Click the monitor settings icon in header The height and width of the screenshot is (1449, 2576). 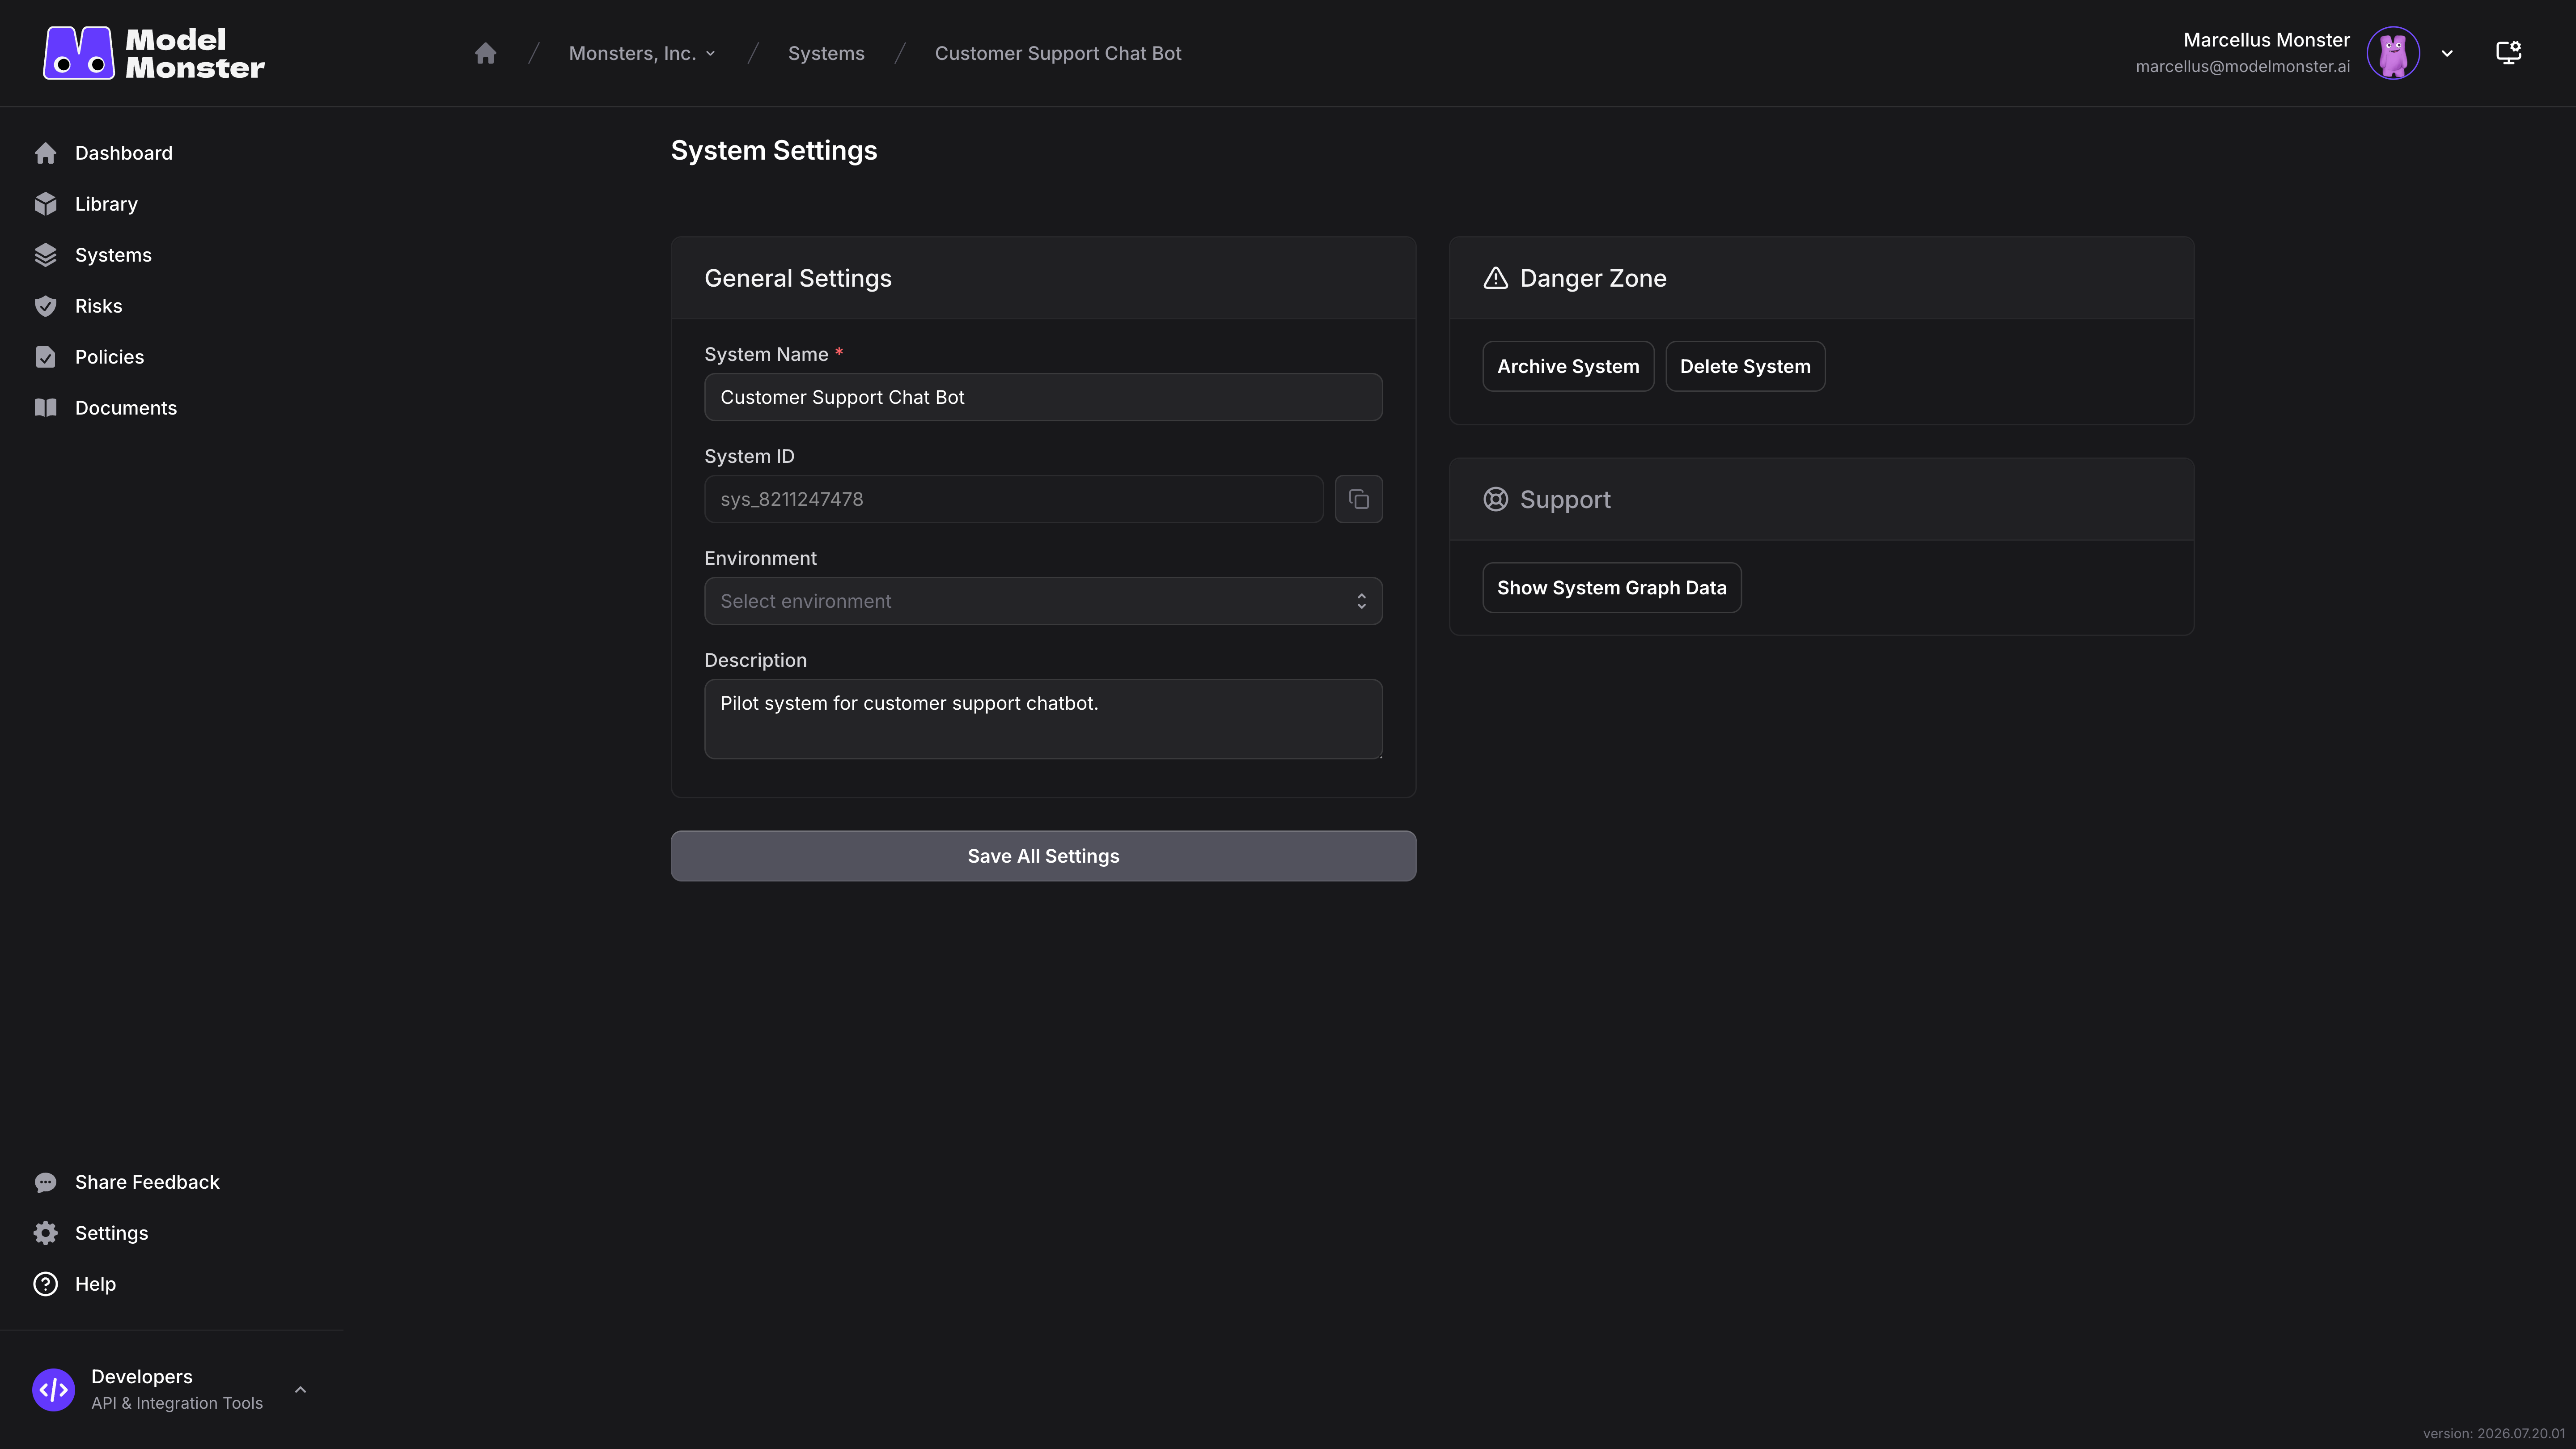pyautogui.click(x=2508, y=53)
